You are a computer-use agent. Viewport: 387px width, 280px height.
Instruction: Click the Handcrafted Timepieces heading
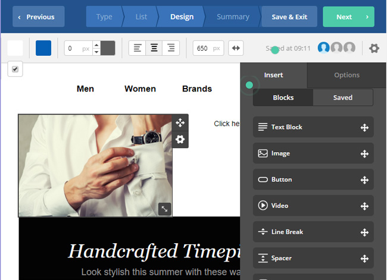click(x=154, y=251)
